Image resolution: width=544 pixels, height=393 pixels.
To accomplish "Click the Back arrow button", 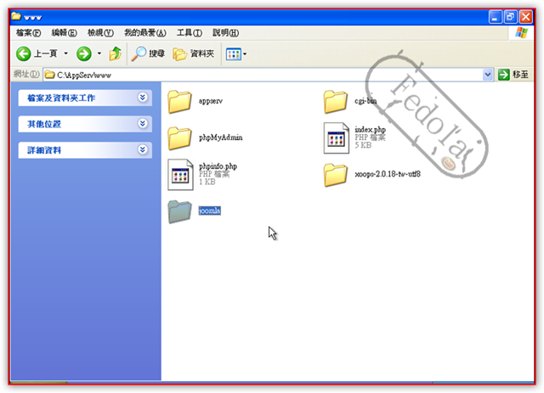I will [x=25, y=53].
